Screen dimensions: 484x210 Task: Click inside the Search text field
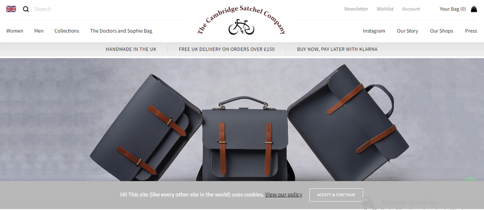(x=108, y=9)
